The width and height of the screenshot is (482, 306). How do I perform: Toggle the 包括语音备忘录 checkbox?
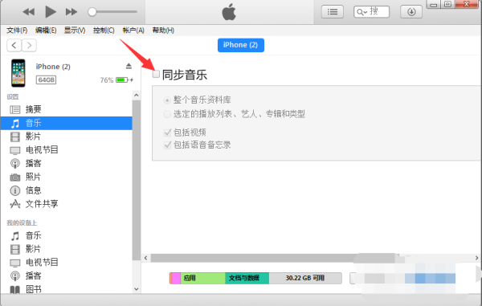(x=168, y=145)
